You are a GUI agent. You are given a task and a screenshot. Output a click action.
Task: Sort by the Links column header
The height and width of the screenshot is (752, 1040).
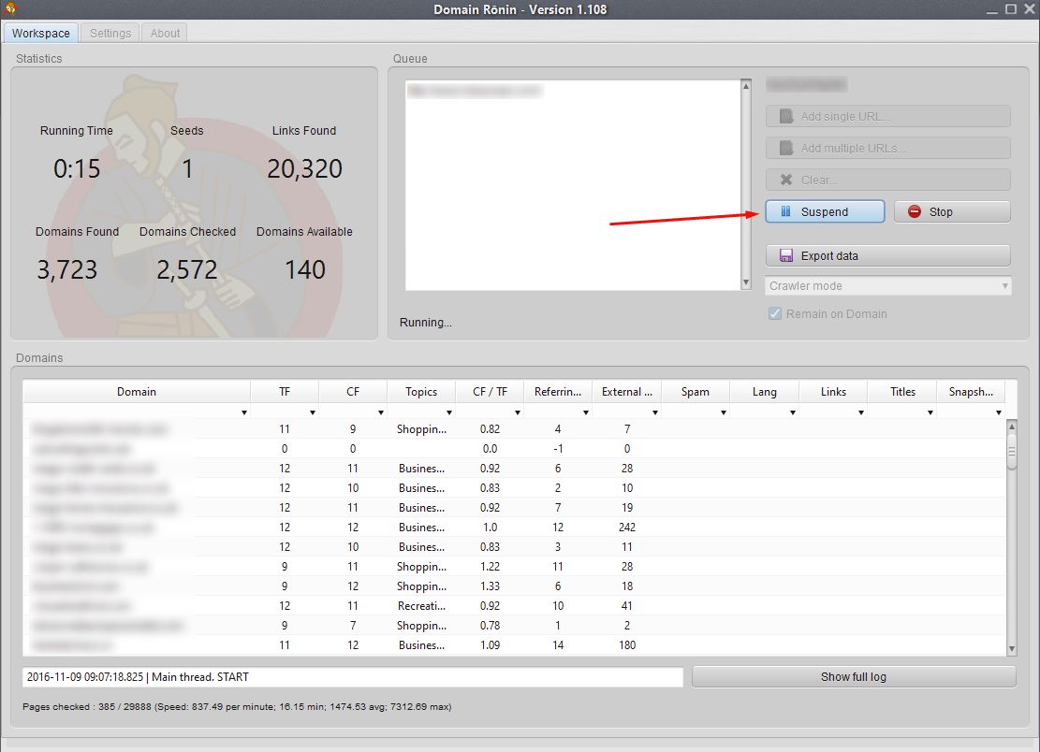pos(833,392)
